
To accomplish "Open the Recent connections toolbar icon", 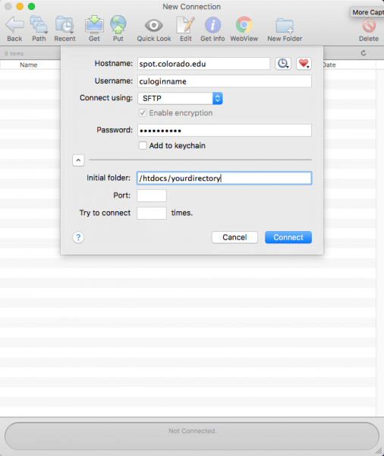I will coord(65,25).
